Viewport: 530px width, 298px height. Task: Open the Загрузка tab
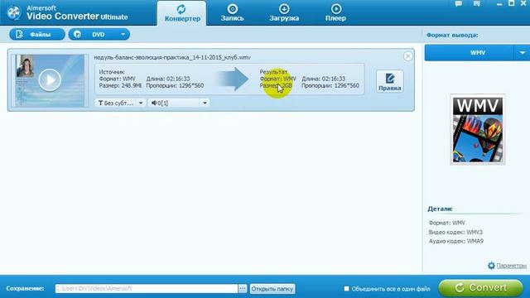pyautogui.click(x=284, y=13)
